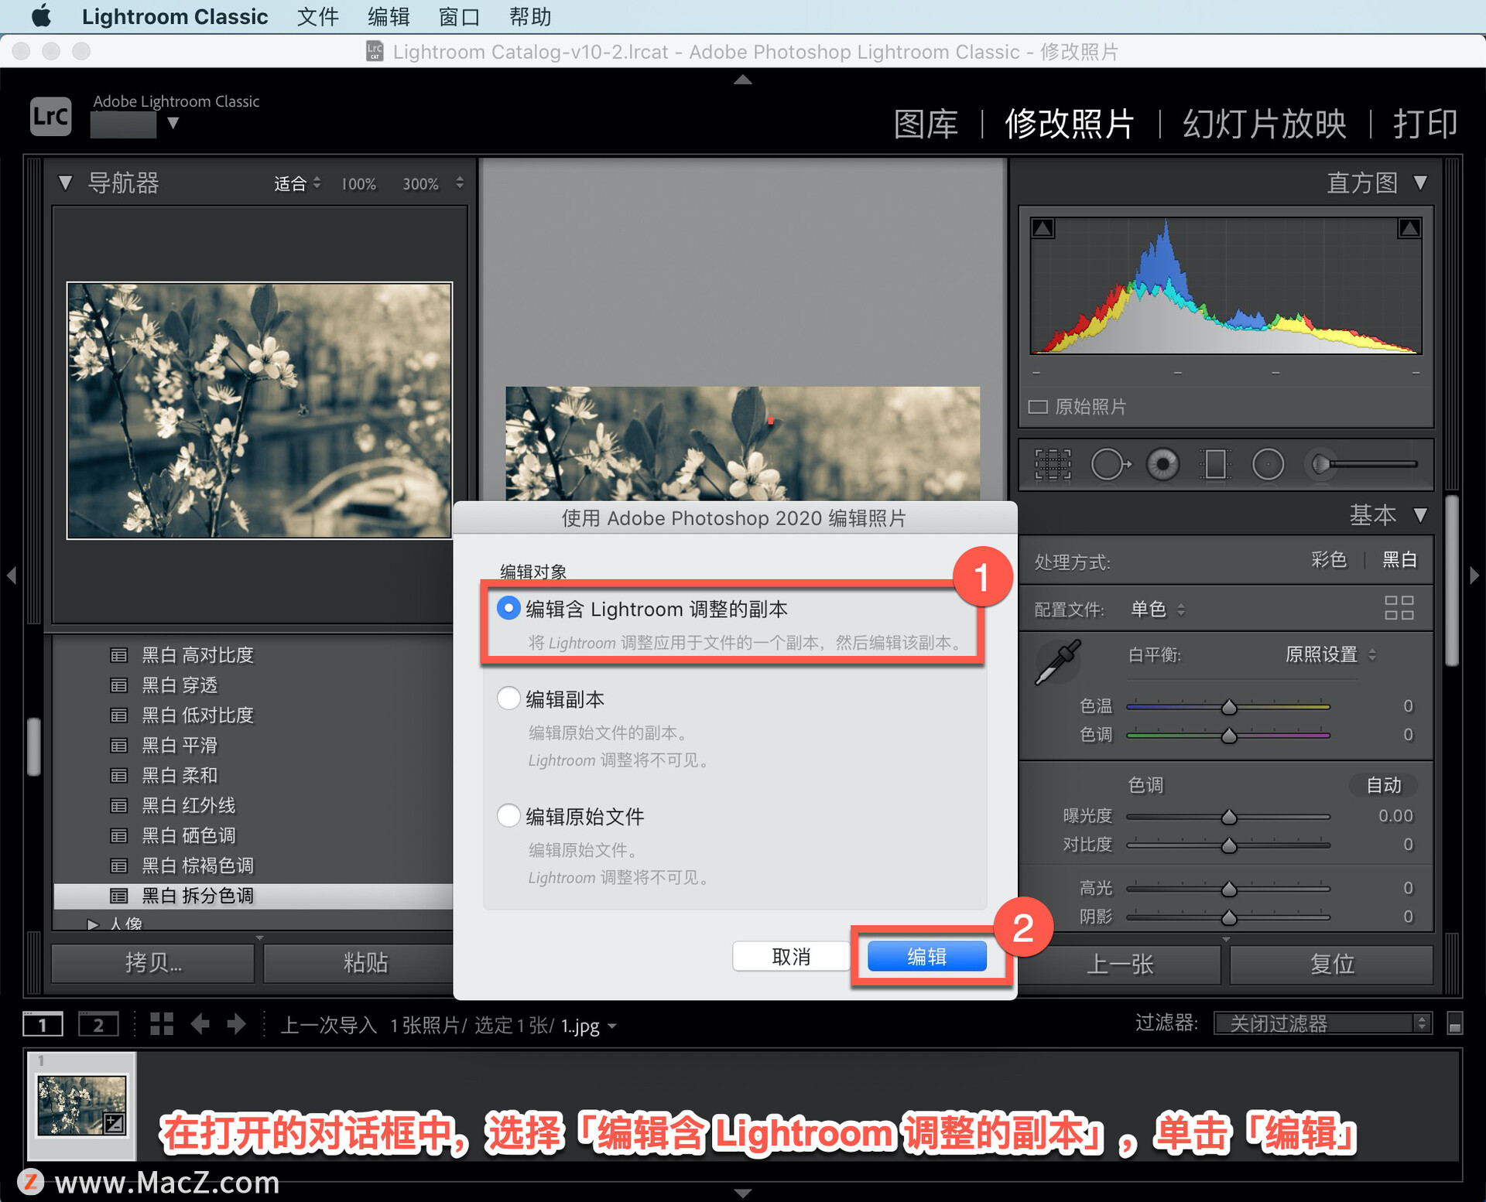This screenshot has height=1202, width=1486.
Task: Toggle the filter switch icon
Action: (1455, 1023)
